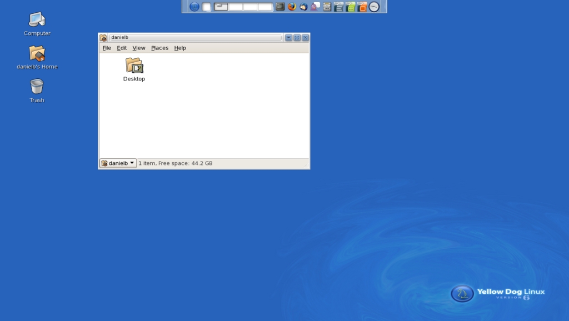569x321 pixels.
Task: Launch Firefox web browser from the panel
Action: point(292,7)
